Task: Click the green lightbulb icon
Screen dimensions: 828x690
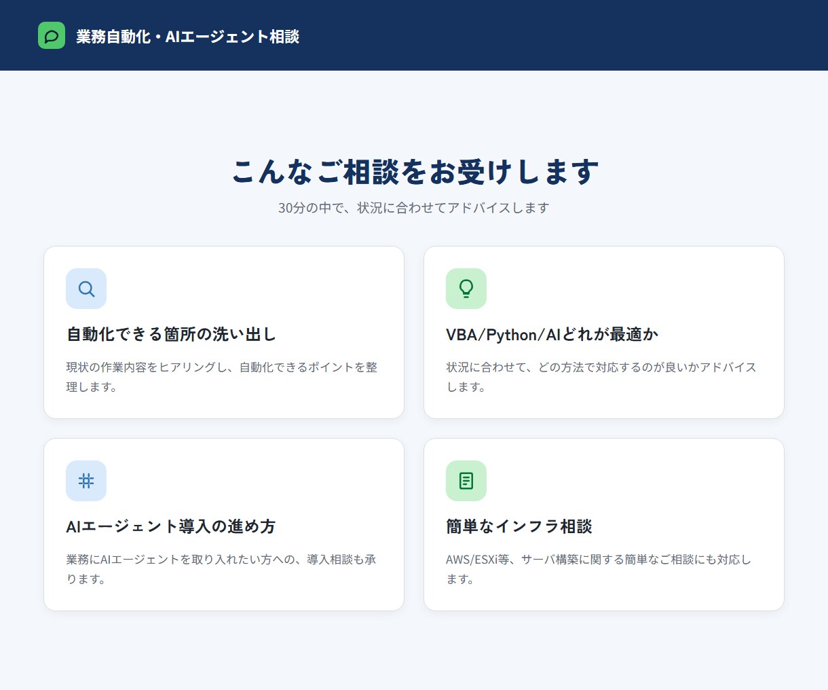Action: tap(466, 289)
